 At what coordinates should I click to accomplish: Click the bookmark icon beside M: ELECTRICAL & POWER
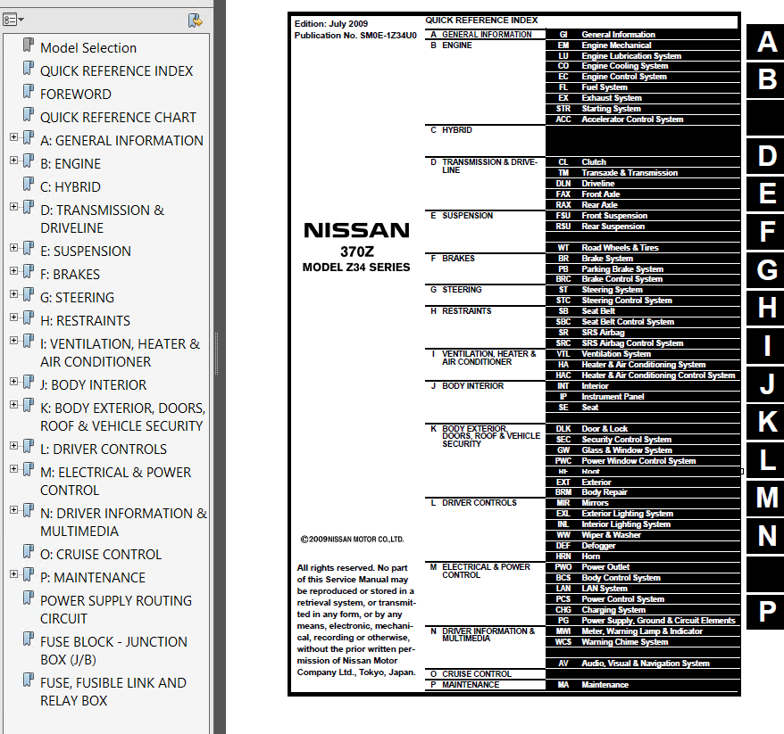(29, 469)
